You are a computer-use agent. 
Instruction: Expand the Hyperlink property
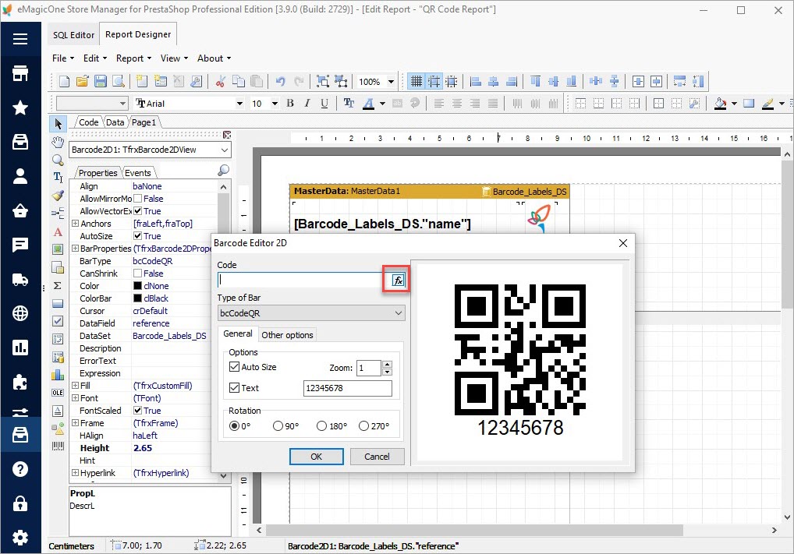pyautogui.click(x=75, y=473)
